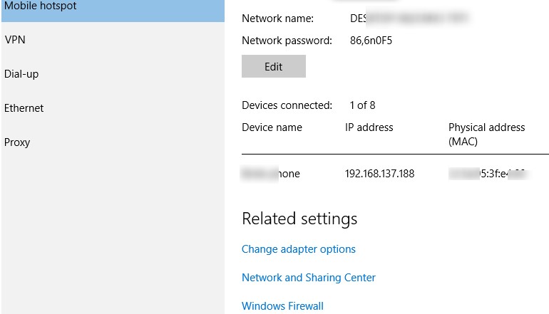Click the Edit button
The image size is (549, 314).
click(x=274, y=67)
